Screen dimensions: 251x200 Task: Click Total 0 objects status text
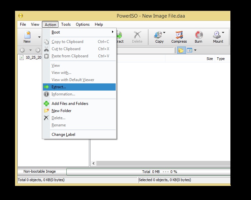[41, 180]
